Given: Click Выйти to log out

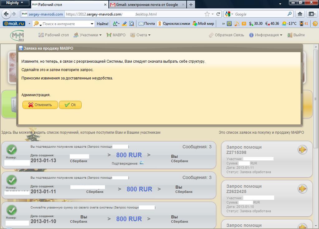Looking at the screenshot, I should point(296,35).
